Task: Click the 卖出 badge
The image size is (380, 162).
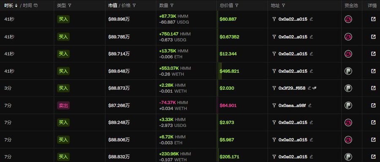Action: 63,105
